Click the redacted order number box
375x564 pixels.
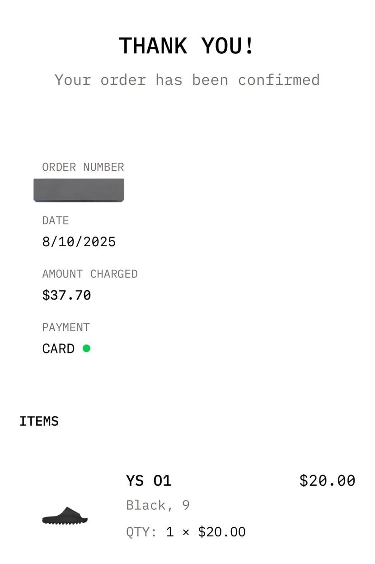[x=79, y=190]
